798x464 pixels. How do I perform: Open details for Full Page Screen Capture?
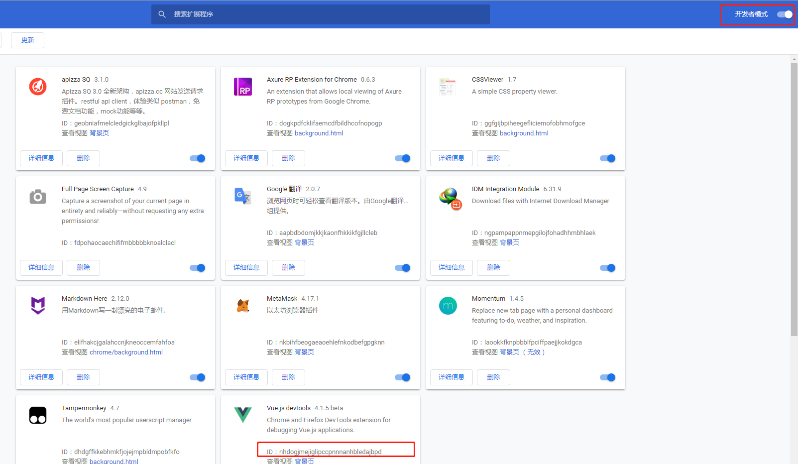tap(41, 268)
